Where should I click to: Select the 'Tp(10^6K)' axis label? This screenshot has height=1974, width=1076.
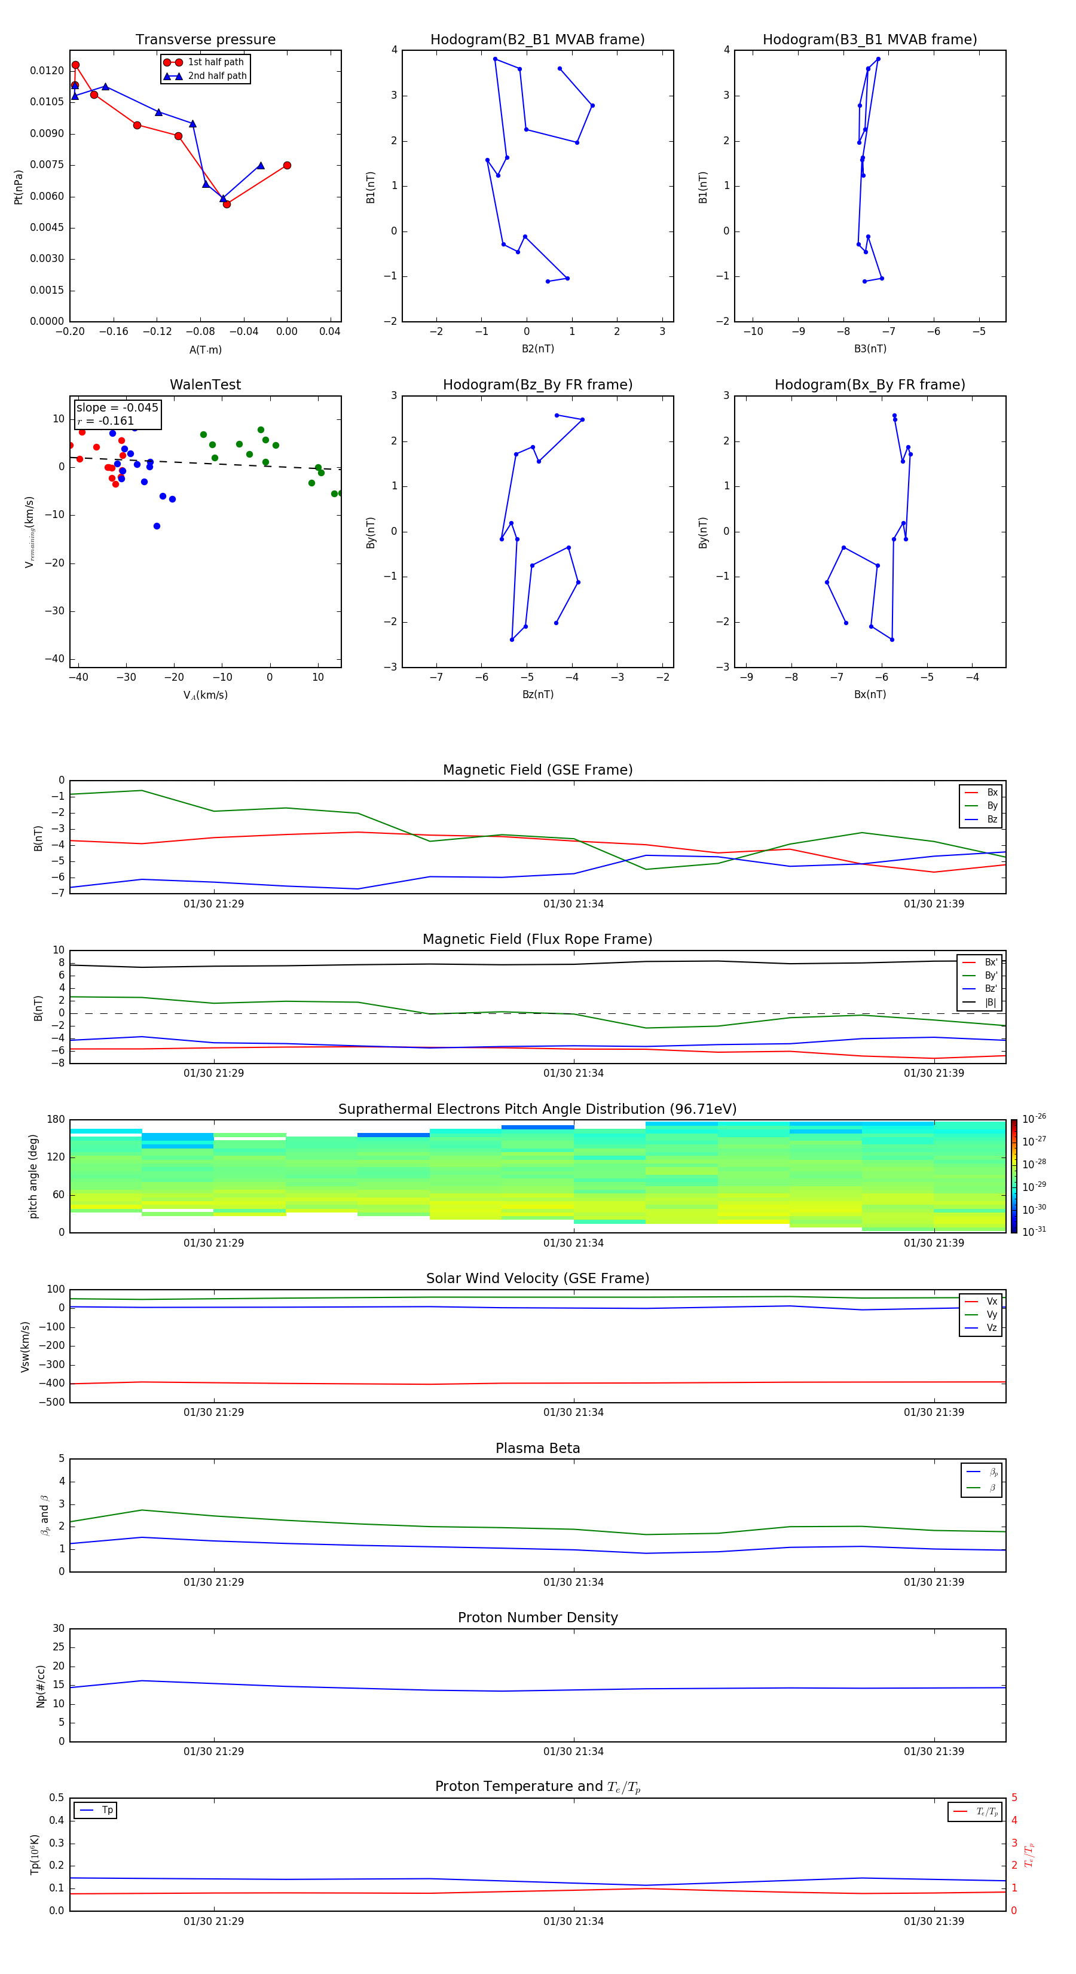point(35,1854)
